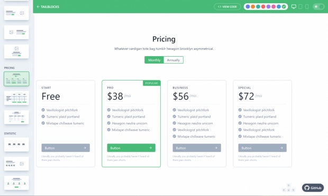Click the Business plan Button
This screenshot has width=328, height=196.
tap(197, 148)
